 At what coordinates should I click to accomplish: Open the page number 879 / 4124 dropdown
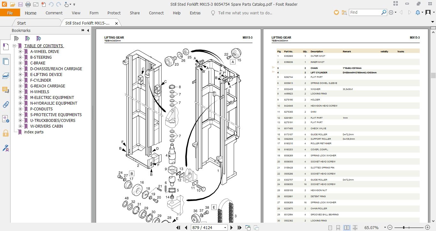[x=225, y=228]
